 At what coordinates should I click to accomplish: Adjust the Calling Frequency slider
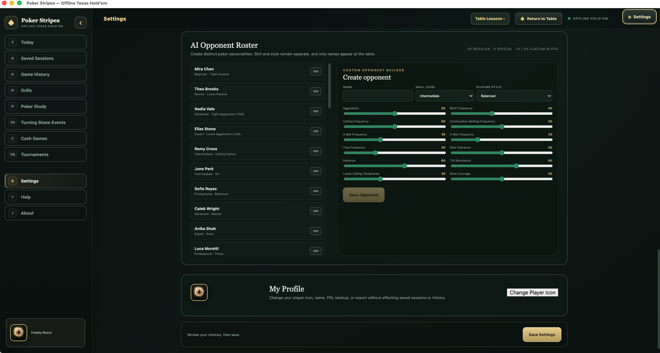pos(395,127)
